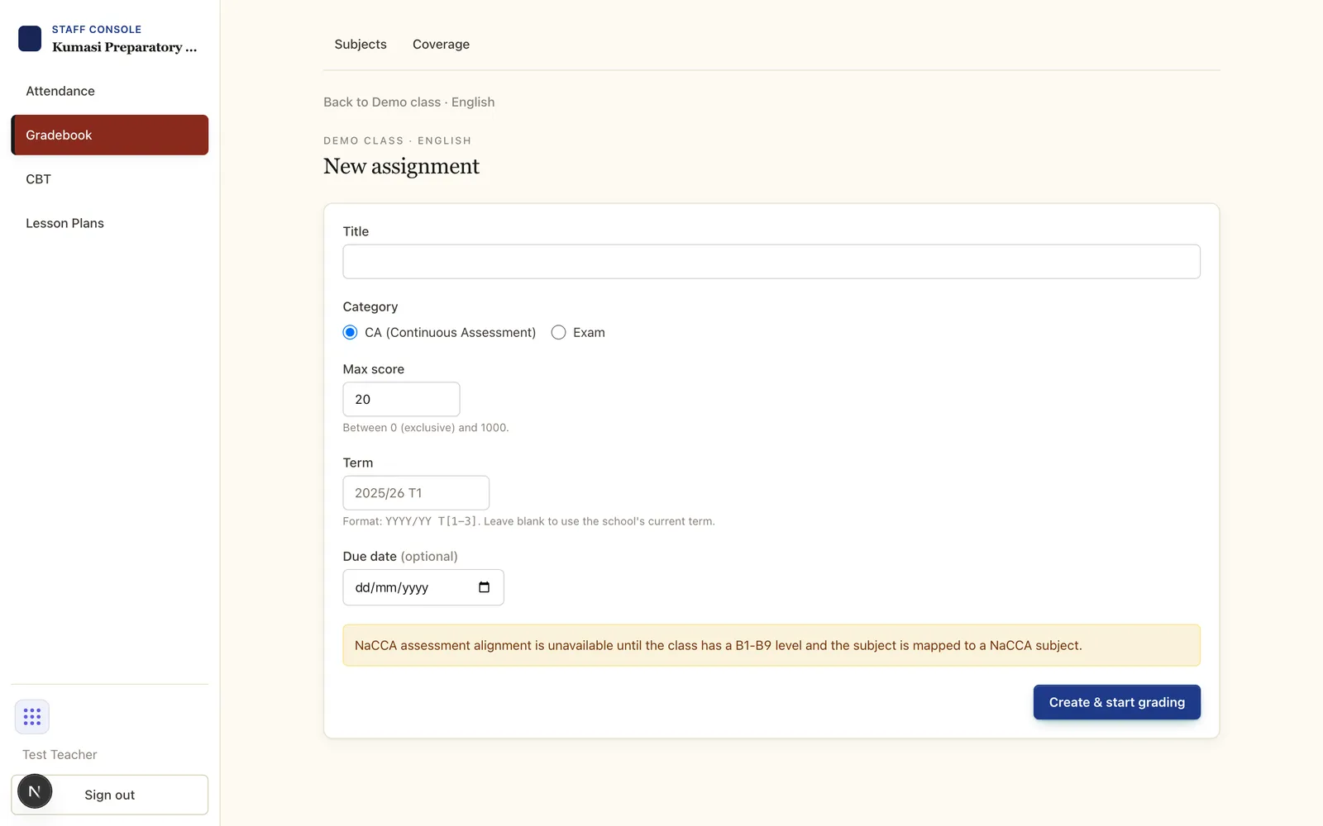
Task: Go to the Gradebook section
Action: pyautogui.click(x=110, y=135)
